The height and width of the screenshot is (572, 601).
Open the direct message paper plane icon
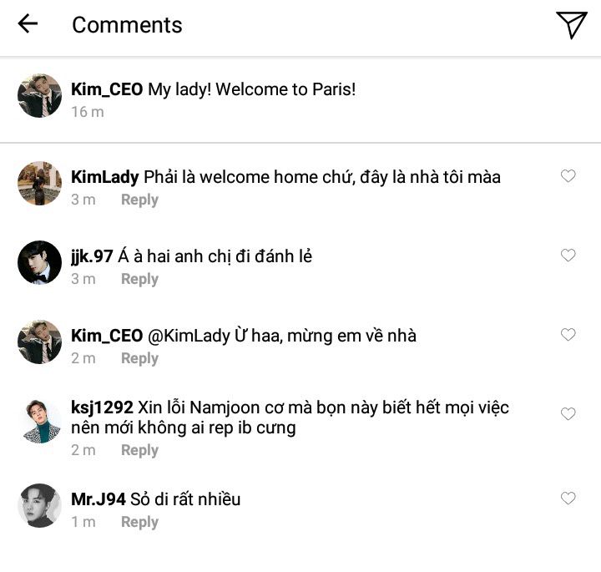pyautogui.click(x=572, y=24)
